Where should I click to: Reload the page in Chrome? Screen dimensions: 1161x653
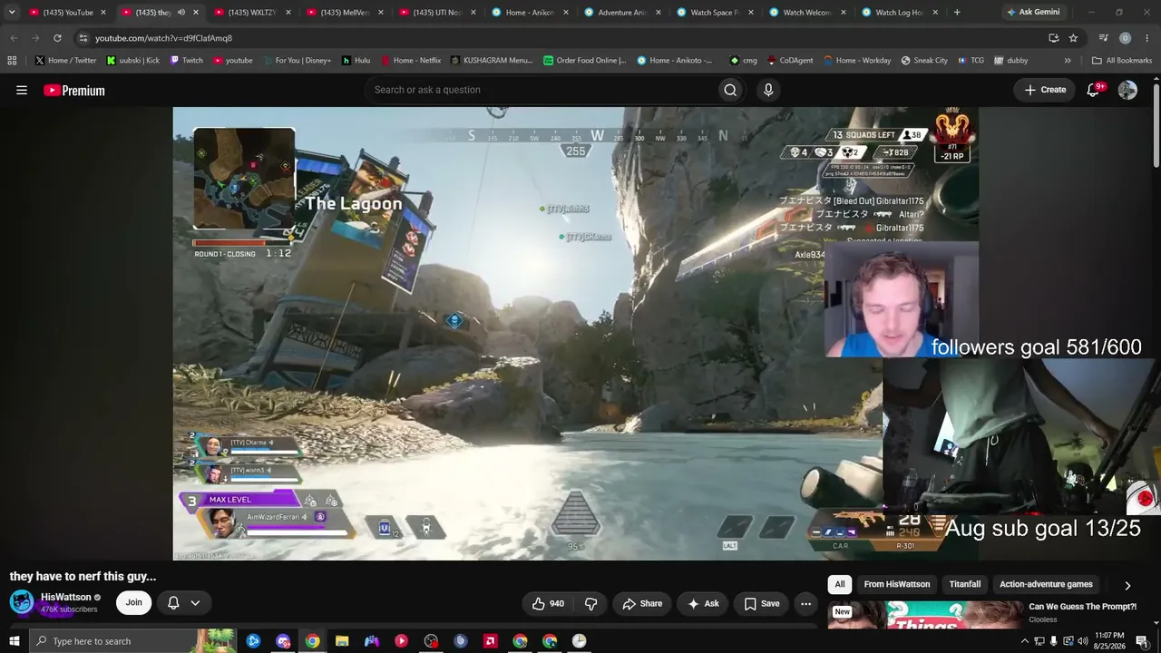(57, 38)
